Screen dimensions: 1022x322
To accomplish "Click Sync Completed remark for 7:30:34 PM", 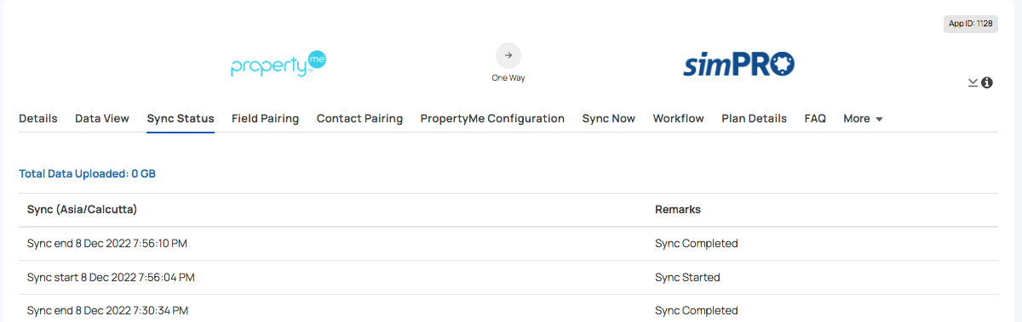I will coord(696,310).
